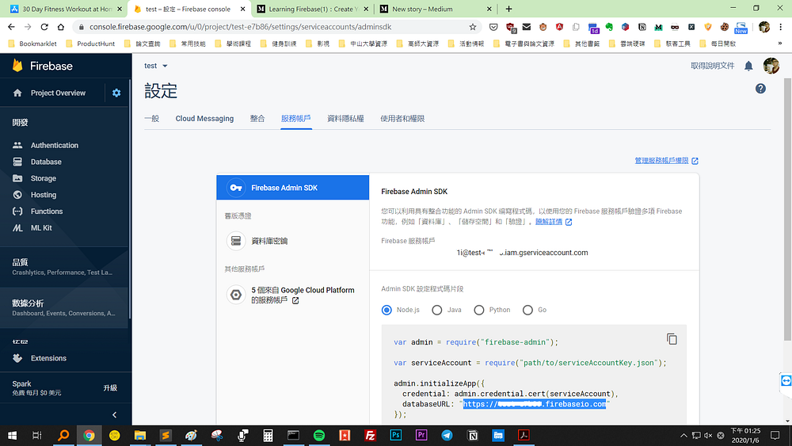Open Windows Start menu
Screen dimensions: 792x446
point(12,436)
